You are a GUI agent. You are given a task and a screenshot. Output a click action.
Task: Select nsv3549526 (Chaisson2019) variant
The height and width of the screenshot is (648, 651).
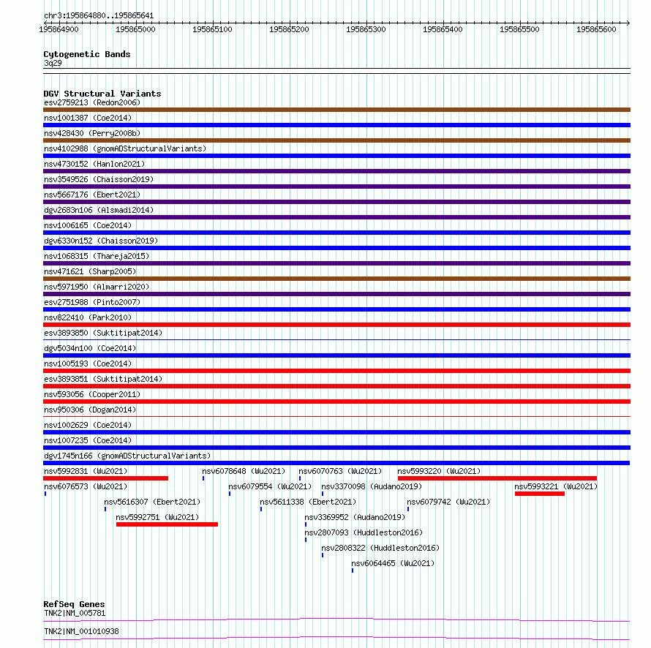(99, 179)
